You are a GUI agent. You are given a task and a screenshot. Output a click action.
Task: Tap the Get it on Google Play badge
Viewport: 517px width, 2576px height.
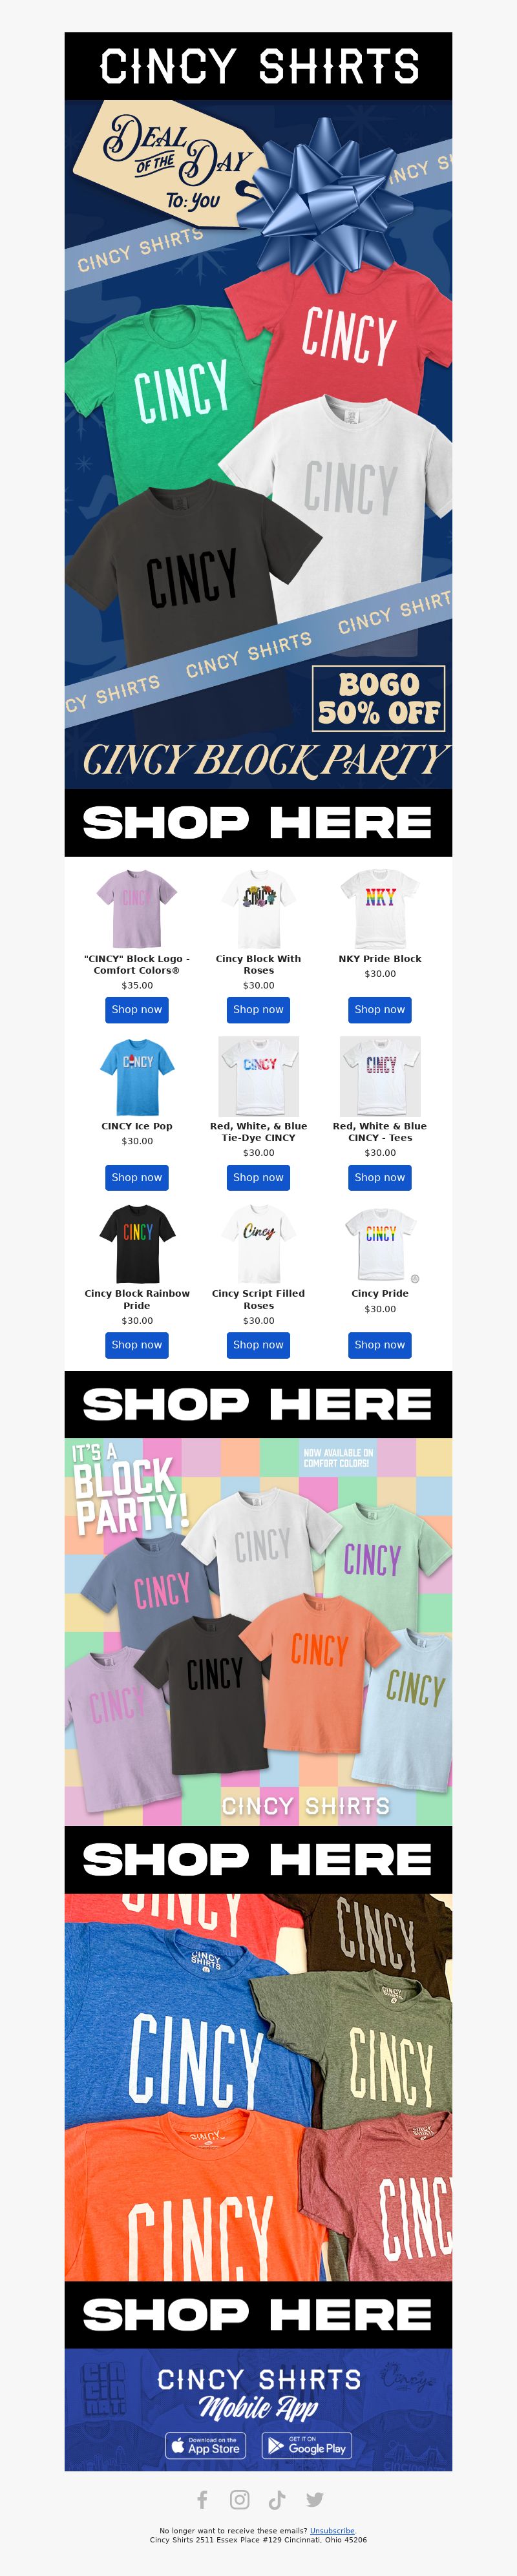coord(306,2445)
